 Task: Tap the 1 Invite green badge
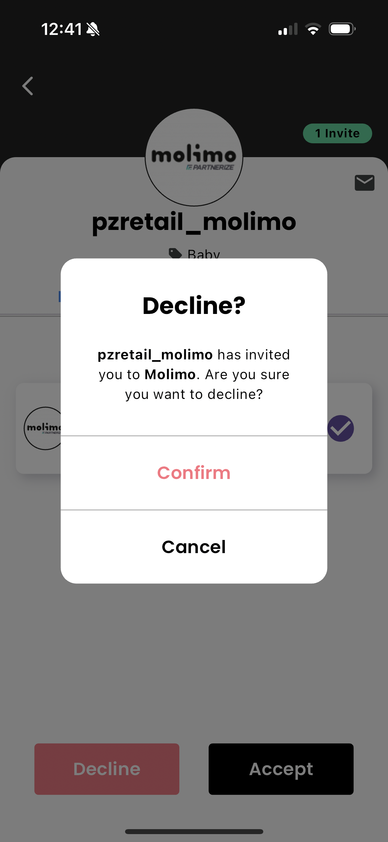coord(337,133)
